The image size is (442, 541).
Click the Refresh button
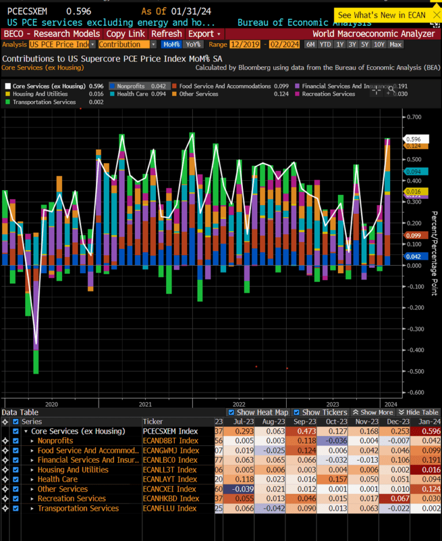click(166, 33)
